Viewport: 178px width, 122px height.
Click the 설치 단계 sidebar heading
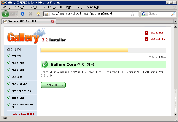[x=14, y=50]
